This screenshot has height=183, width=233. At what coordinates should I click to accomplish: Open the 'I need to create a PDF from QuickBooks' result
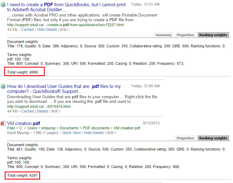tap(66, 7)
